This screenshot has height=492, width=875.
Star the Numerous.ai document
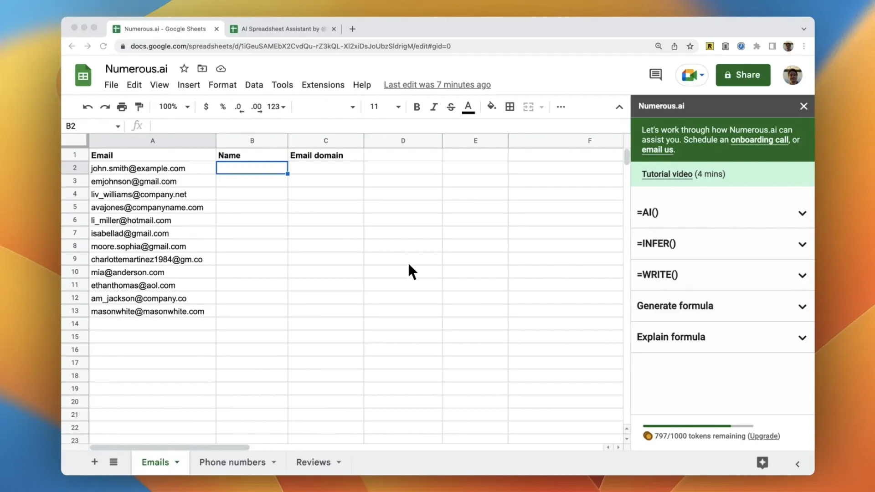pos(184,69)
